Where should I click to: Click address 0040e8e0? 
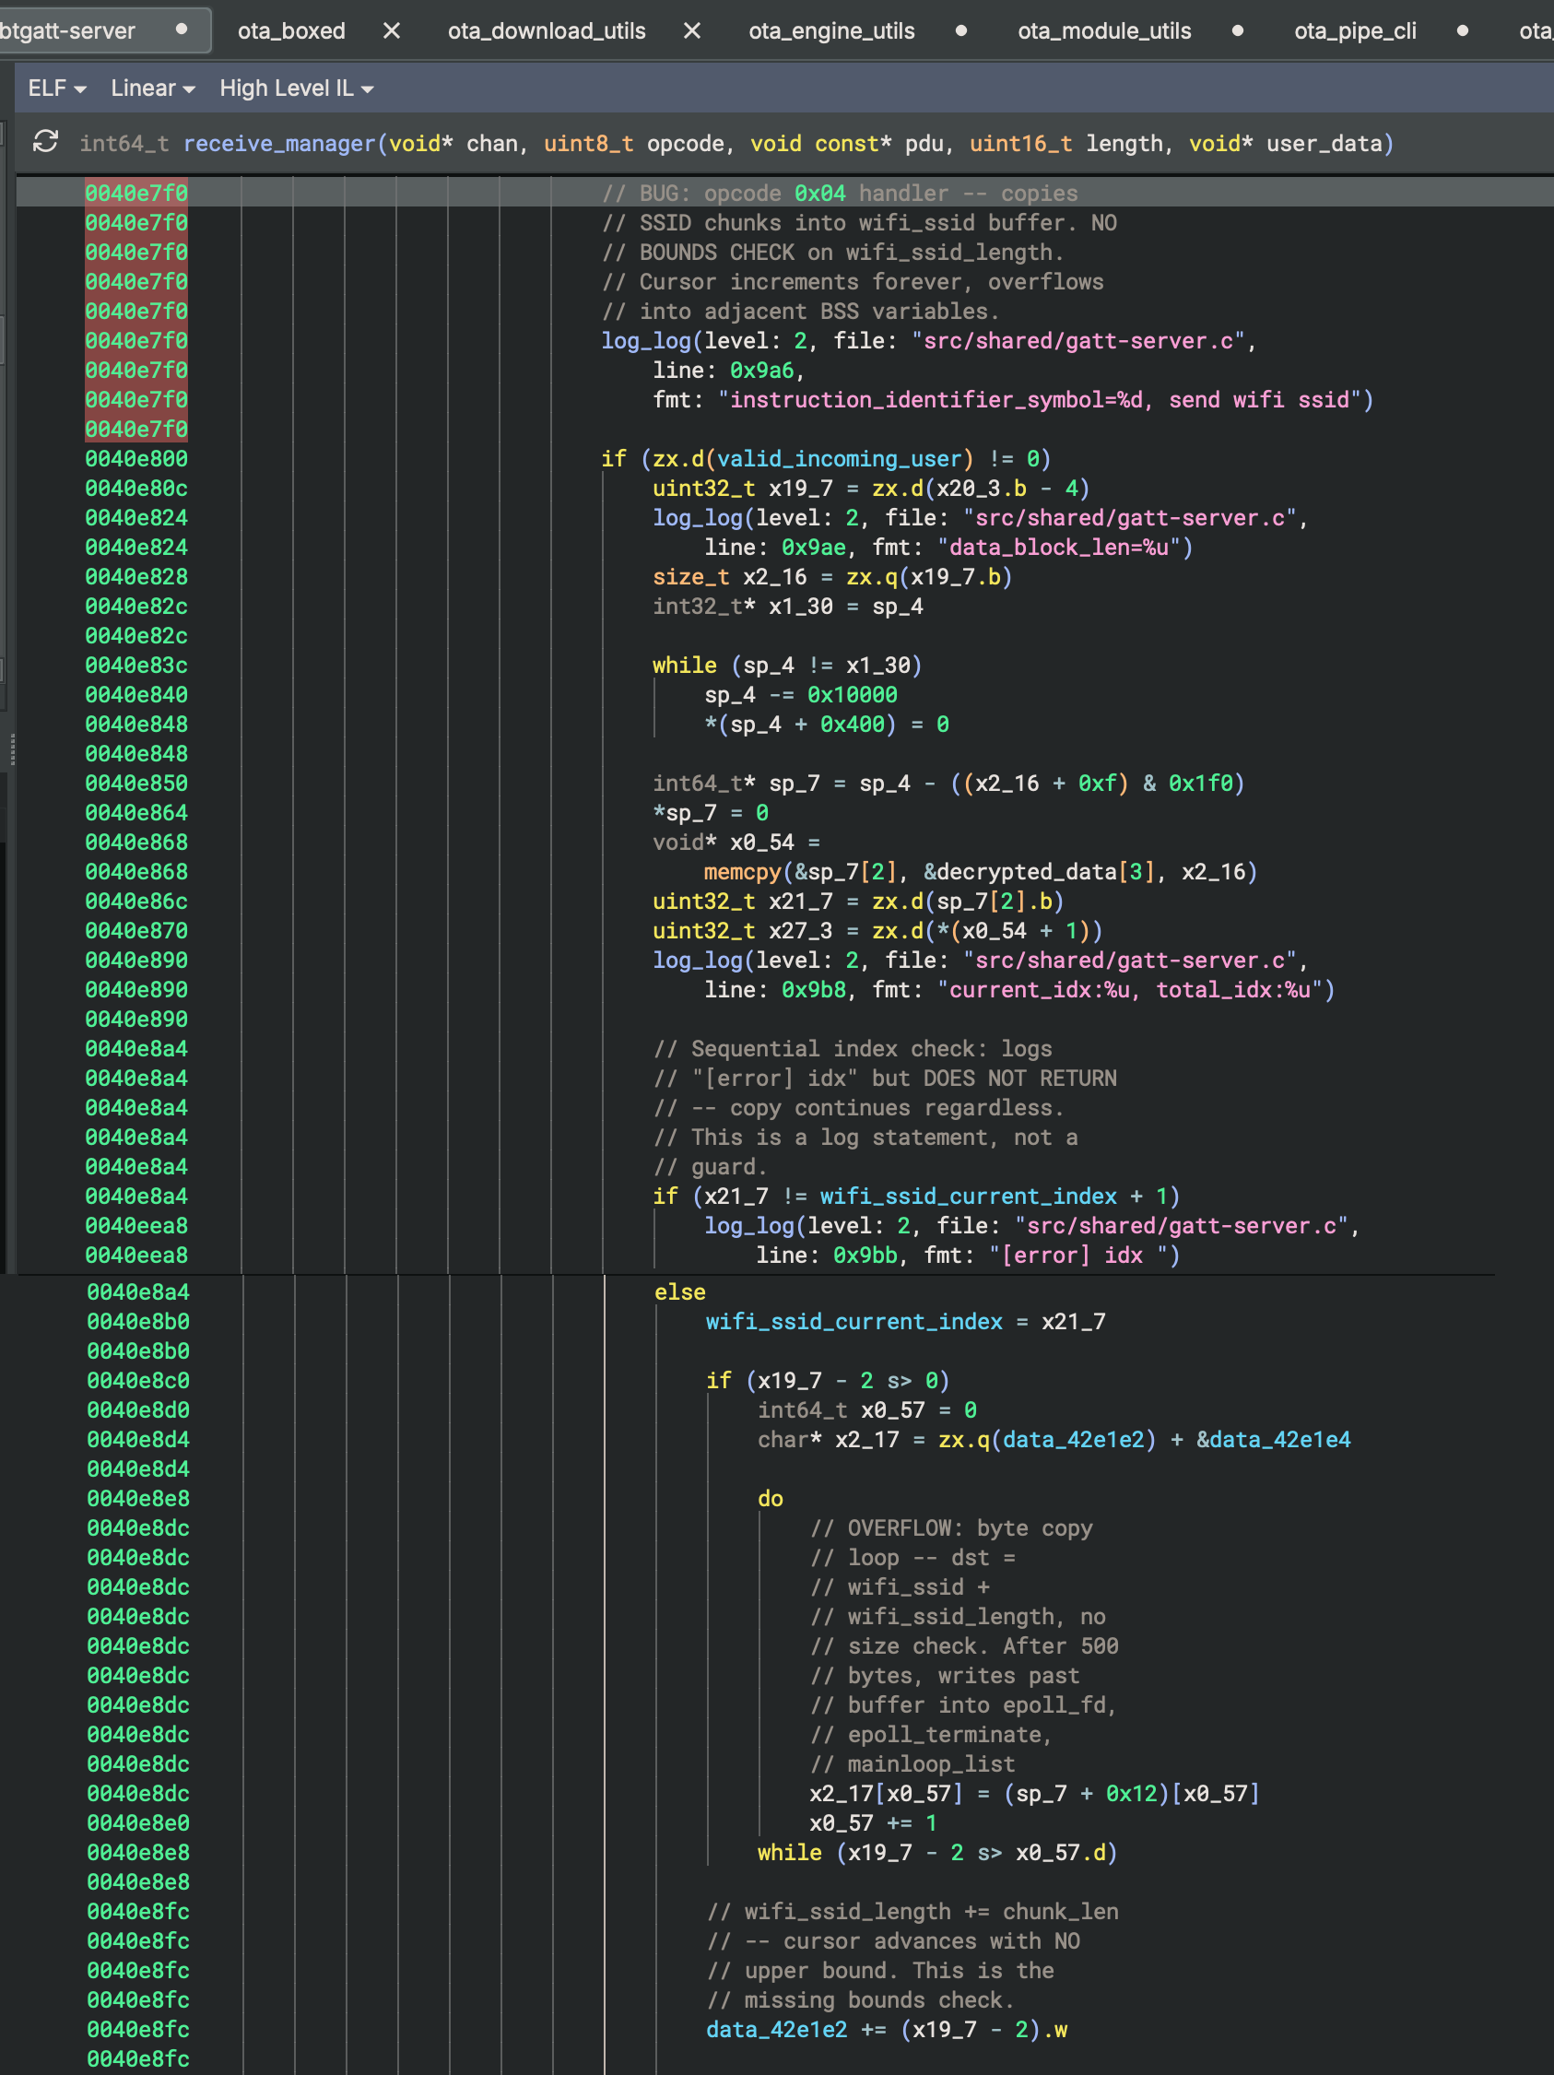pyautogui.click(x=138, y=1822)
